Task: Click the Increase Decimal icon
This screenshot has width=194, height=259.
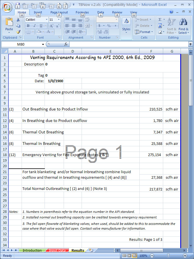Action: (100, 32)
